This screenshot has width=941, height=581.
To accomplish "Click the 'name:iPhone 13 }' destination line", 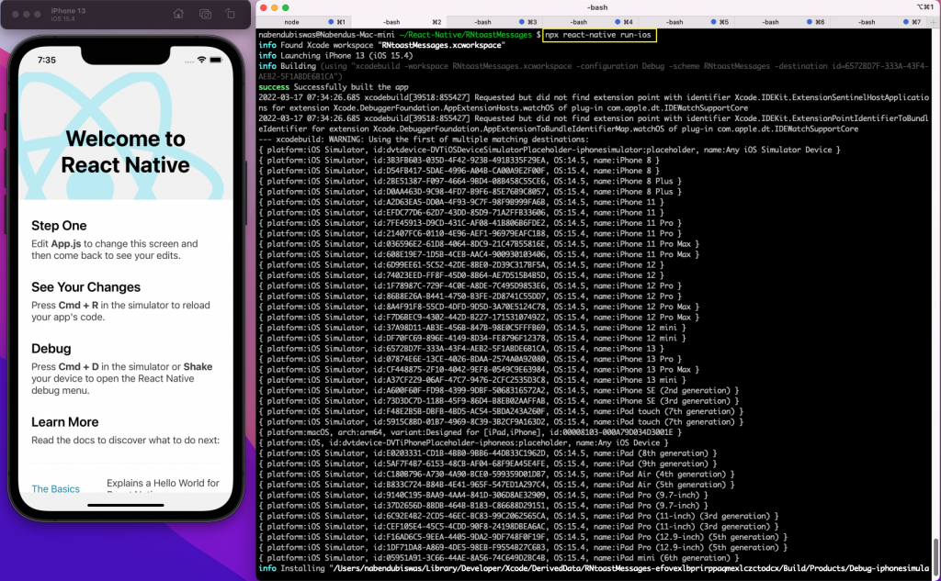I will pos(461,349).
